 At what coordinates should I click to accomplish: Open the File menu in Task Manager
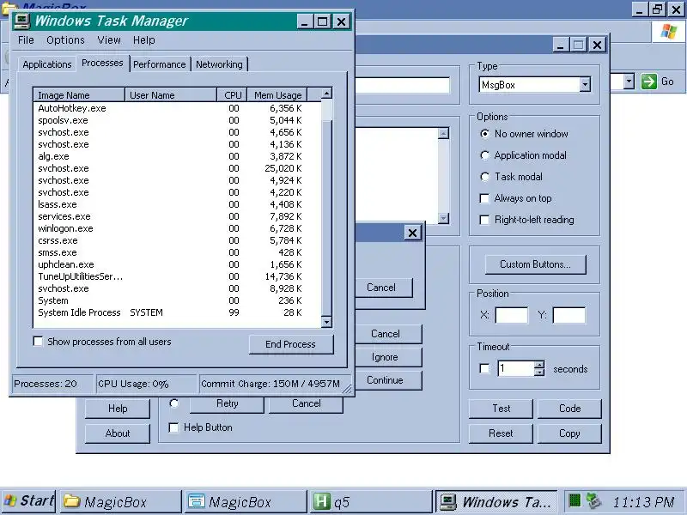[26, 40]
